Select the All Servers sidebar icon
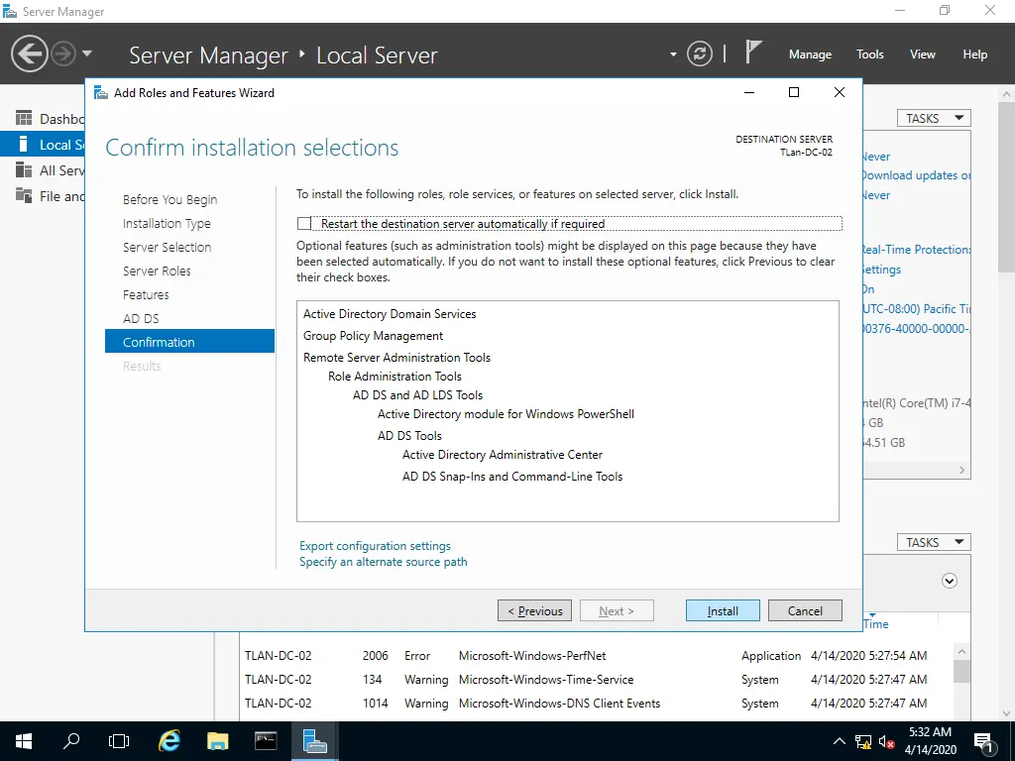The image size is (1015, 761). 24,170
